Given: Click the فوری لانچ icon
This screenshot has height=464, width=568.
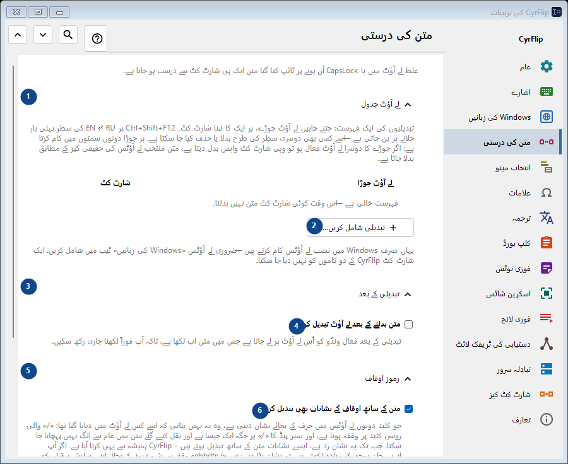Looking at the screenshot, I should pyautogui.click(x=547, y=318).
